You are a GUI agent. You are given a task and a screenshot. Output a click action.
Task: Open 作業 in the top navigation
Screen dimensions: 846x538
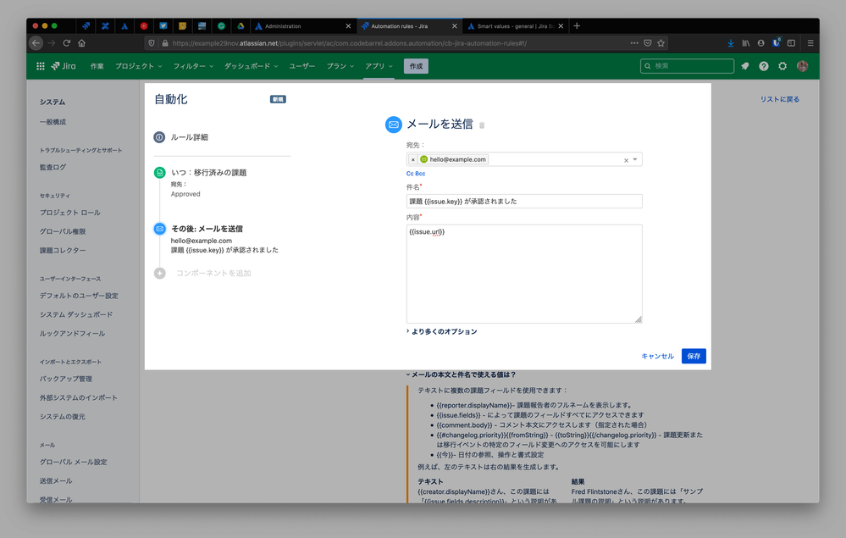point(97,66)
